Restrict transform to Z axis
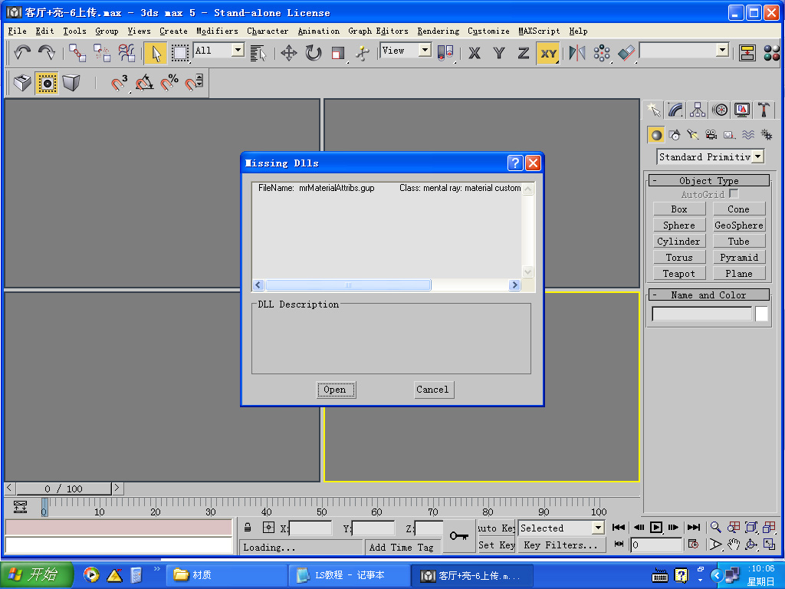This screenshot has height=589, width=785. point(524,53)
